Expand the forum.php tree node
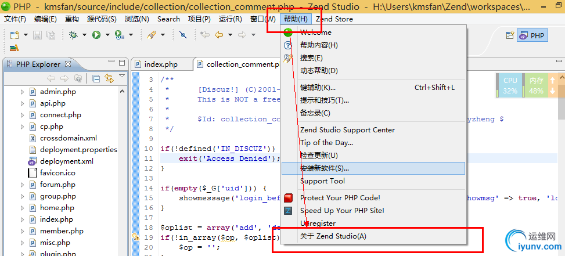 click(22, 185)
